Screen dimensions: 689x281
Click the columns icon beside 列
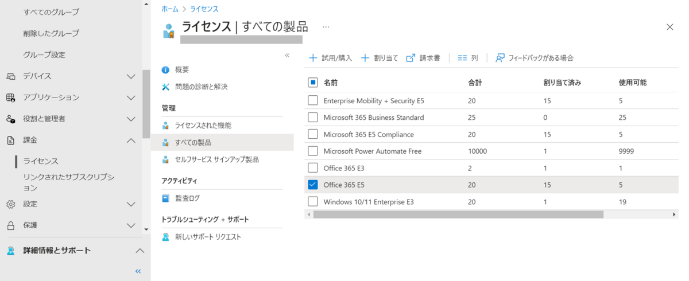point(462,58)
